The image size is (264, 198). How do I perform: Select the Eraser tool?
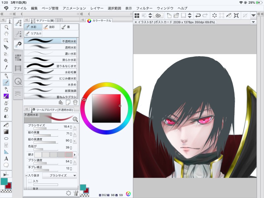click(6, 110)
